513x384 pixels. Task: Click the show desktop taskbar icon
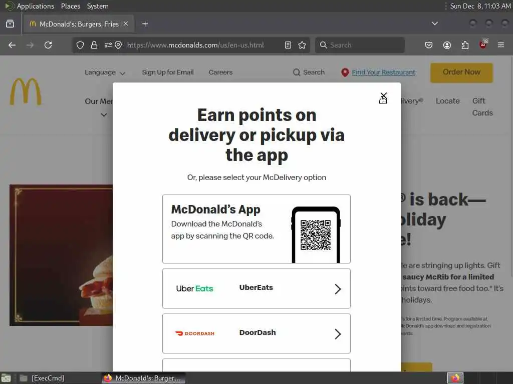click(x=6, y=378)
